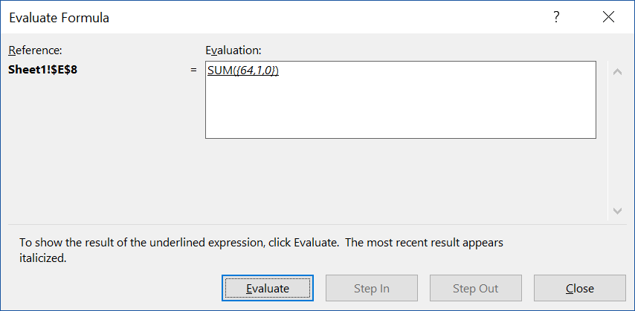Click the word italicized in the hint text

coord(43,259)
